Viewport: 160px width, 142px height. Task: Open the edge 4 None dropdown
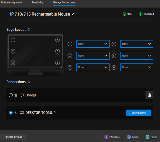(x=137, y=44)
